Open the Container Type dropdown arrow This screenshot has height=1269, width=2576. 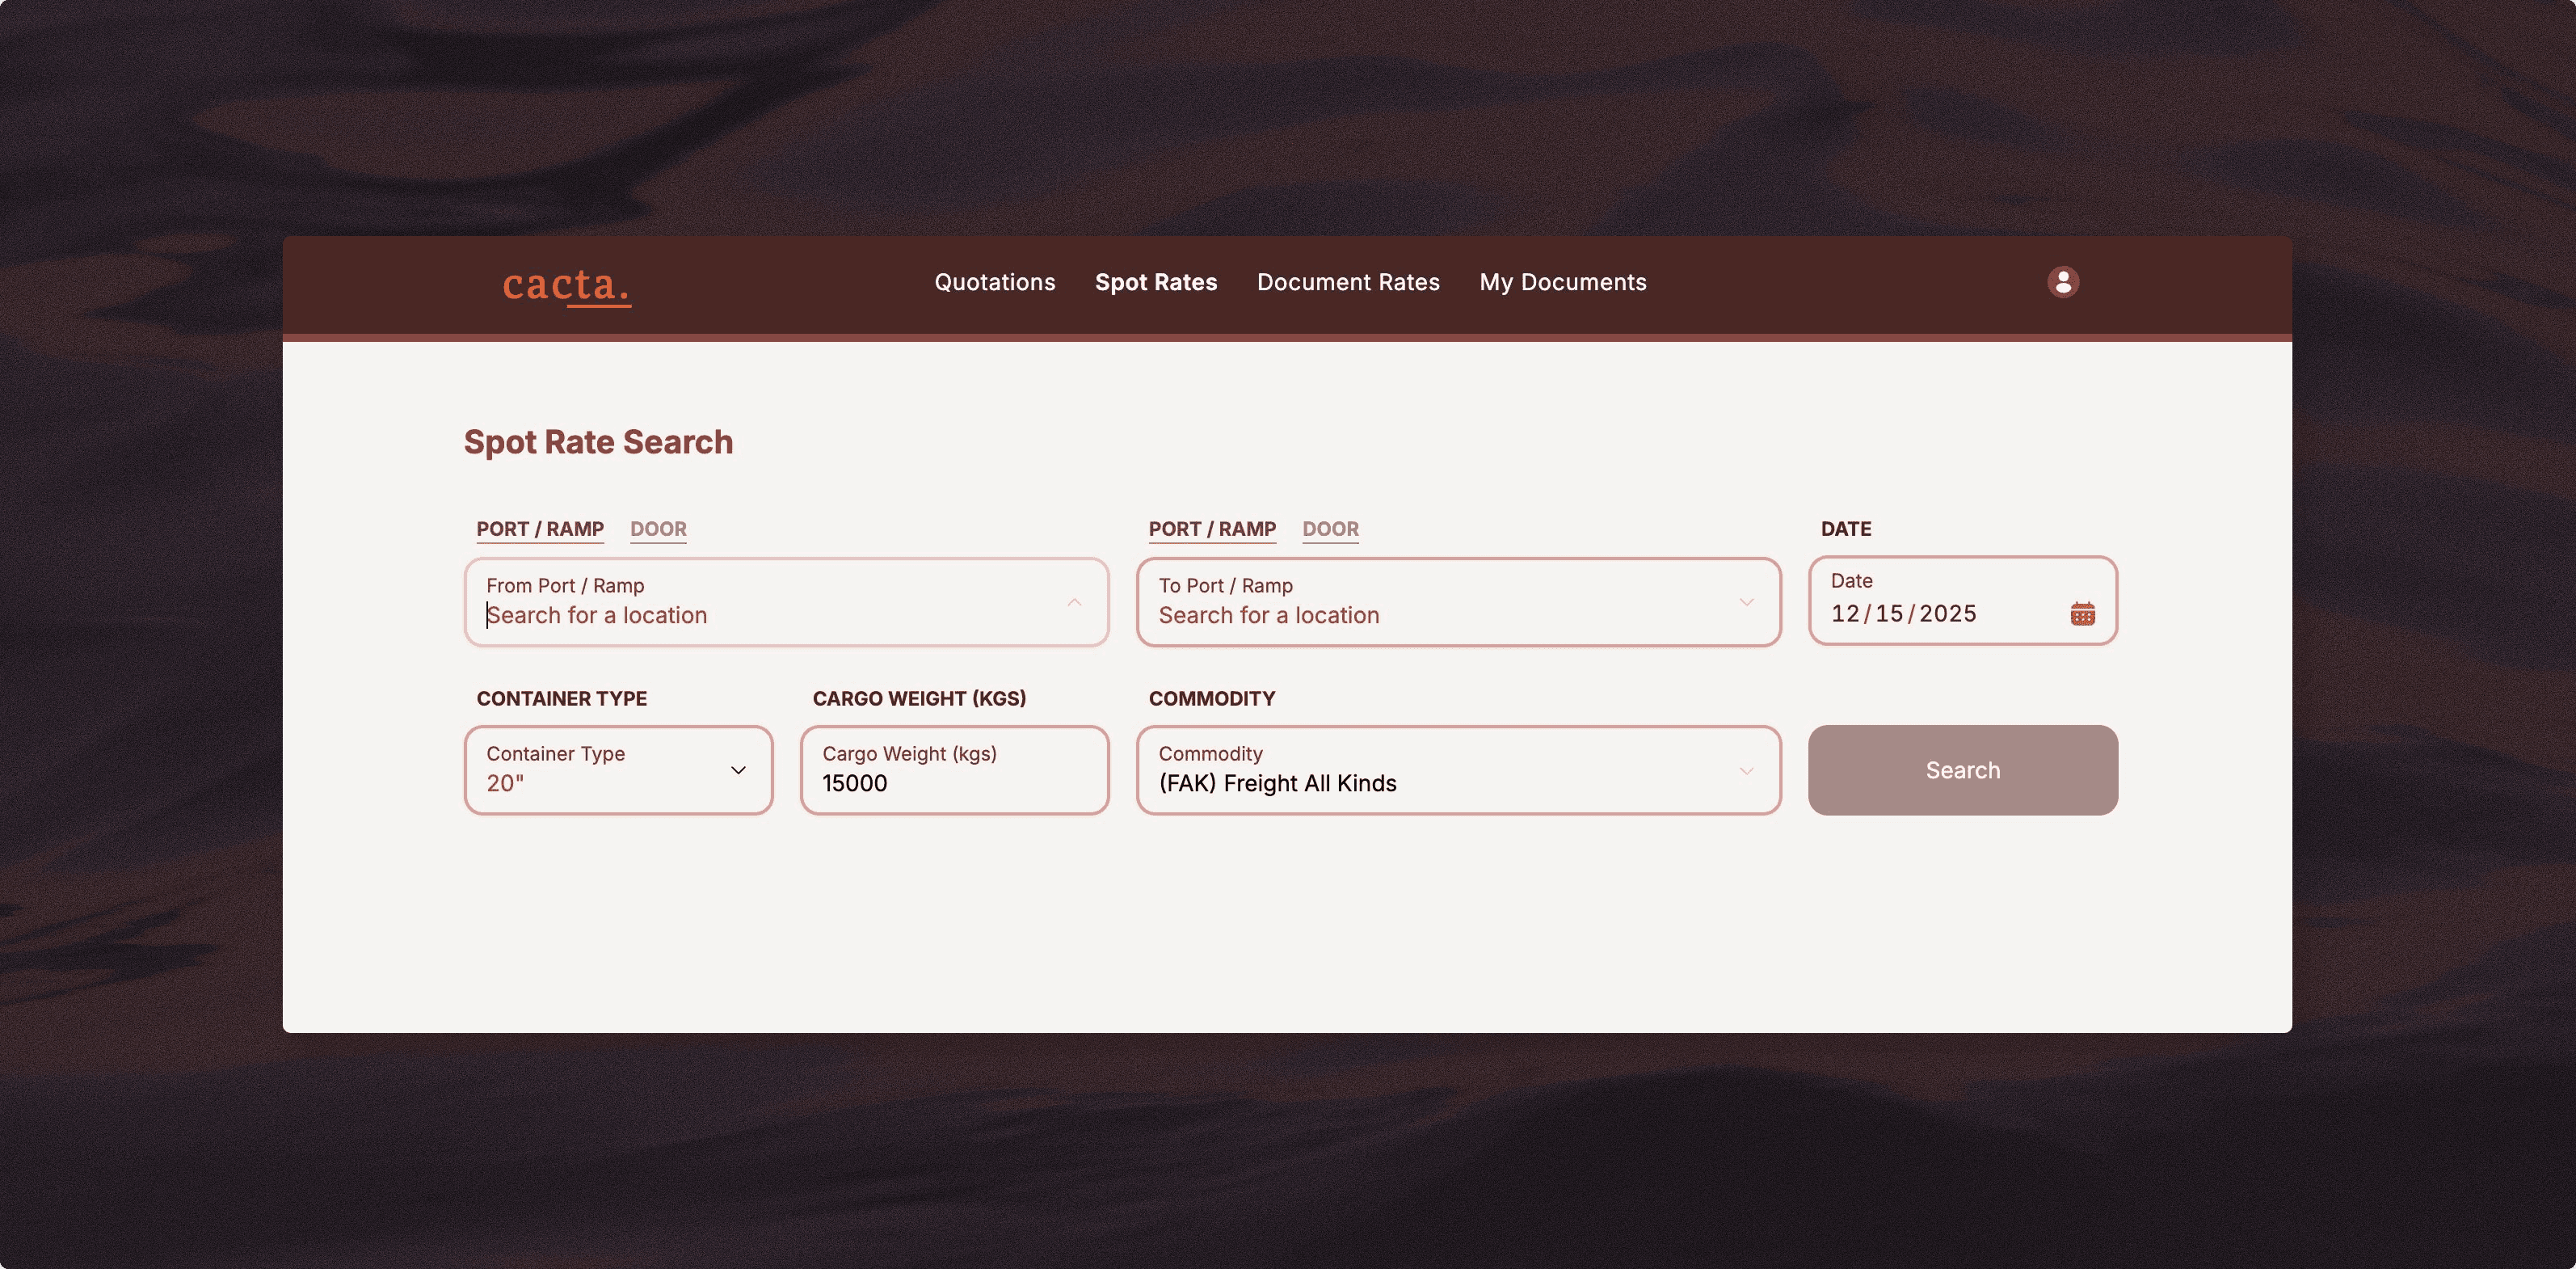point(738,770)
